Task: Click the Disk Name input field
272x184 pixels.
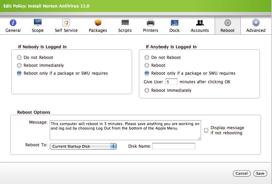Action: (174, 146)
